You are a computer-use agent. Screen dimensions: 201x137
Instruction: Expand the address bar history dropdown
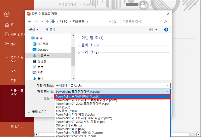pyautogui.click(x=110, y=22)
